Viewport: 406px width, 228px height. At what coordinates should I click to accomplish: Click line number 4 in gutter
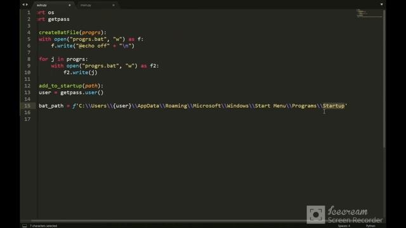coord(29,32)
